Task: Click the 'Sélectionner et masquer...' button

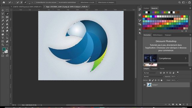Action: (x=106, y=2)
